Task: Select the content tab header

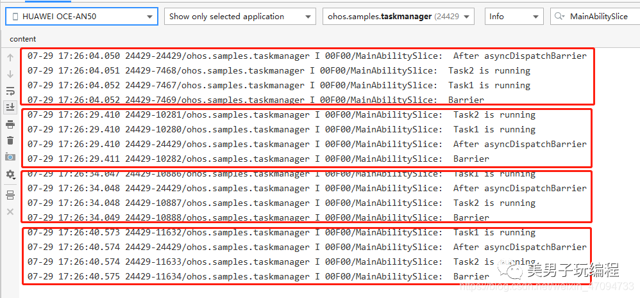Action: pos(23,39)
